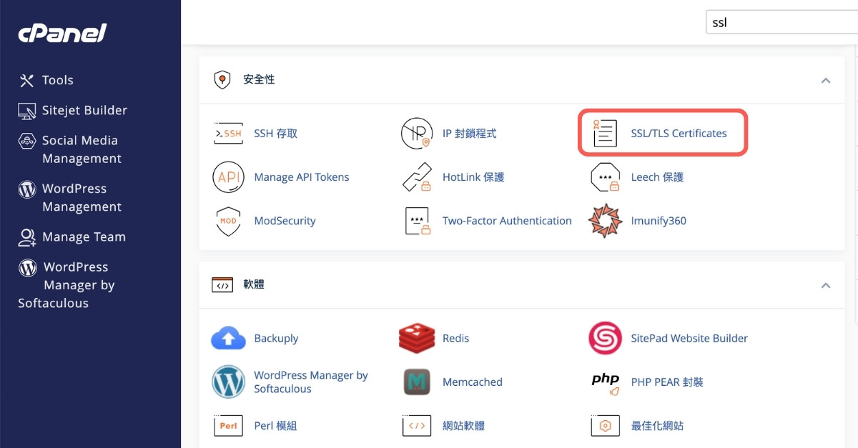Click the 安全性 section shield icon
Viewport: 858px width, 448px height.
222,79
